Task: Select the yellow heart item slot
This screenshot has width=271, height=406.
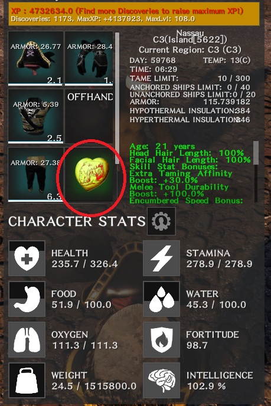Action: (89, 175)
